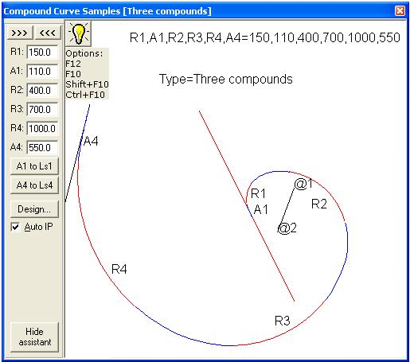Open the Design... dialog

(34, 209)
